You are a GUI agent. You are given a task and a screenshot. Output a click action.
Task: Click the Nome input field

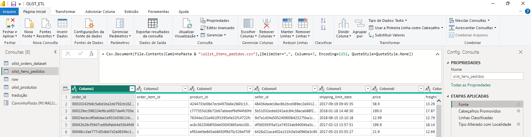click(x=487, y=76)
